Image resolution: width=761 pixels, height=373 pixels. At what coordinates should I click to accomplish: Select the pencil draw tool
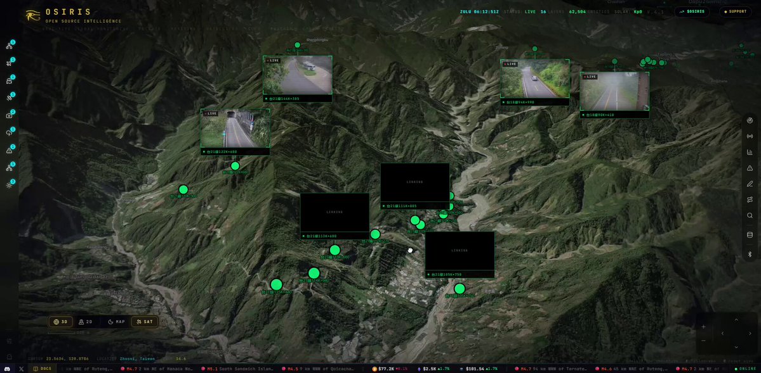click(750, 184)
